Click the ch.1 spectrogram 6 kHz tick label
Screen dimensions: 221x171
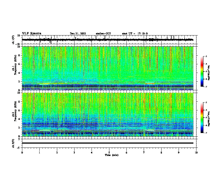coord(19,64)
